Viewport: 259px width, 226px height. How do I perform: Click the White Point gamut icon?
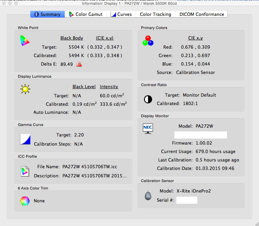click(25, 41)
